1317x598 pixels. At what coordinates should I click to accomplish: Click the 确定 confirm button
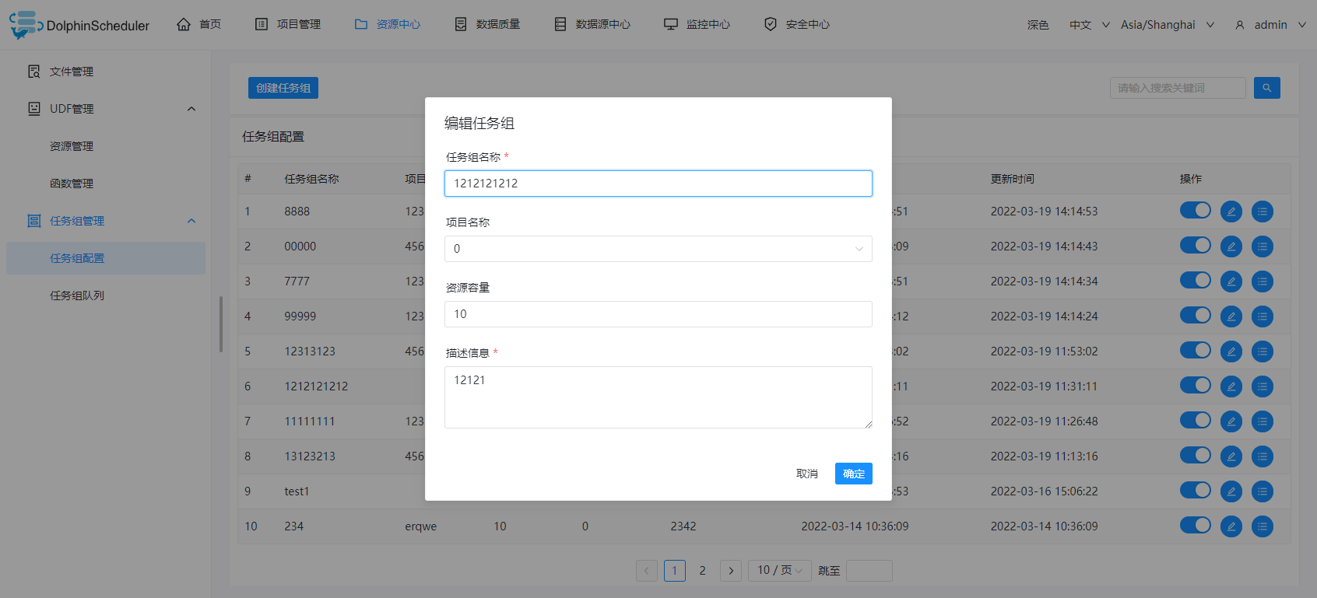click(x=853, y=474)
